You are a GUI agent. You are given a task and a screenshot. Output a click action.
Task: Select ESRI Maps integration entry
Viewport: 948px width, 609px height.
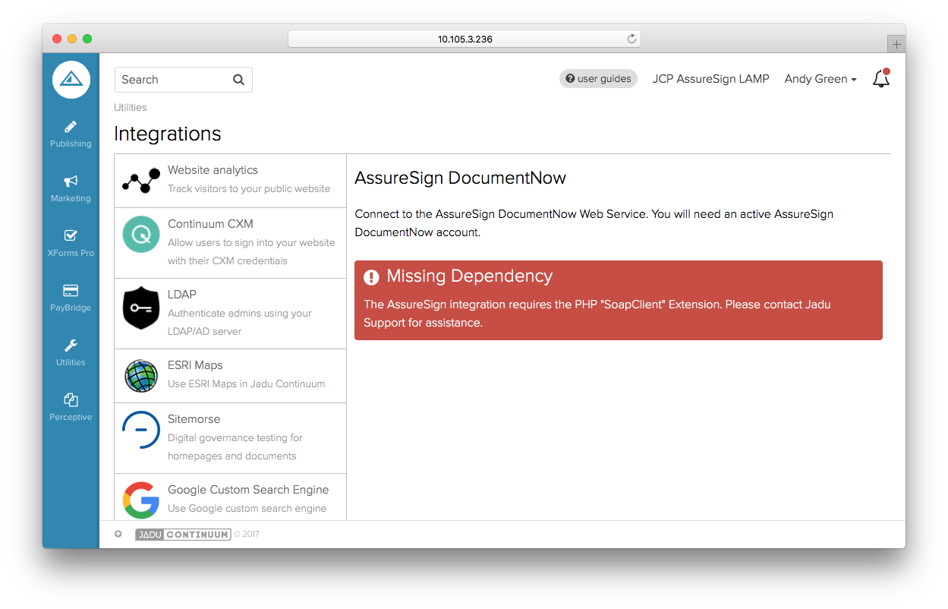pos(231,376)
